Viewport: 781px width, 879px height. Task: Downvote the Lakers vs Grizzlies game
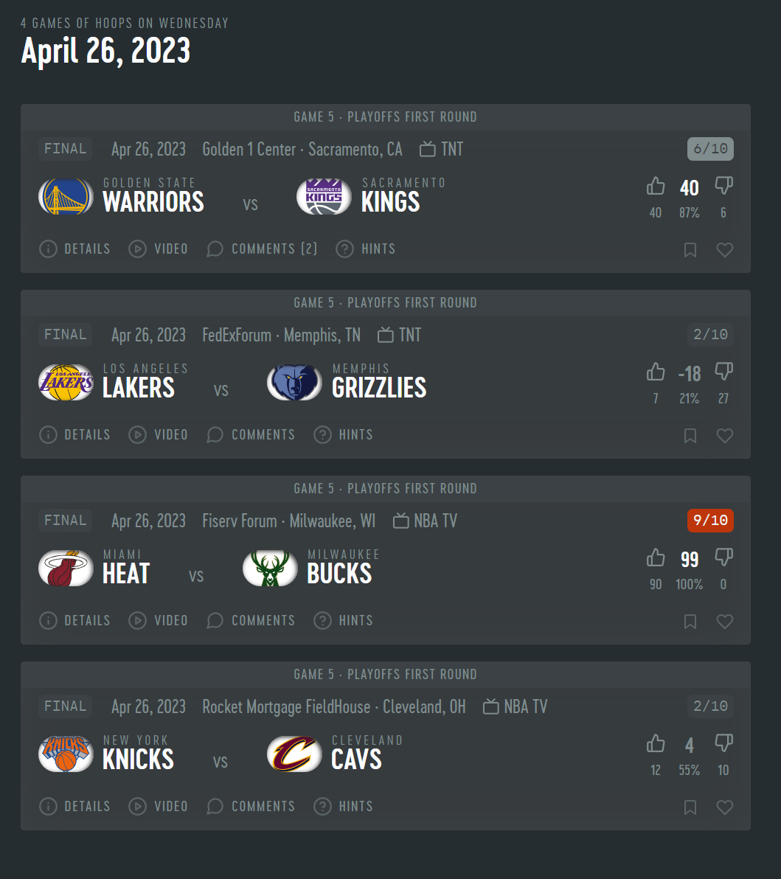[723, 372]
